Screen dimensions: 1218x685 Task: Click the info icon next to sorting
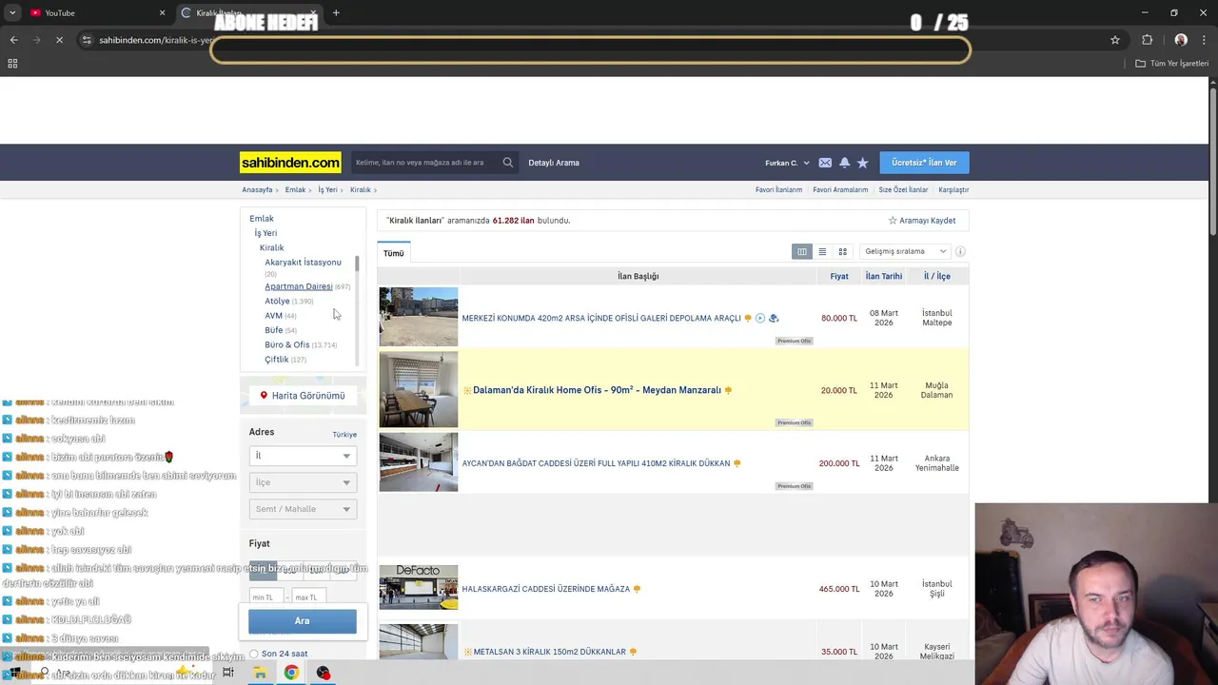pos(960,251)
